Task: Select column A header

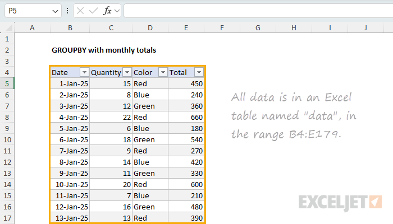Action: pos(32,28)
